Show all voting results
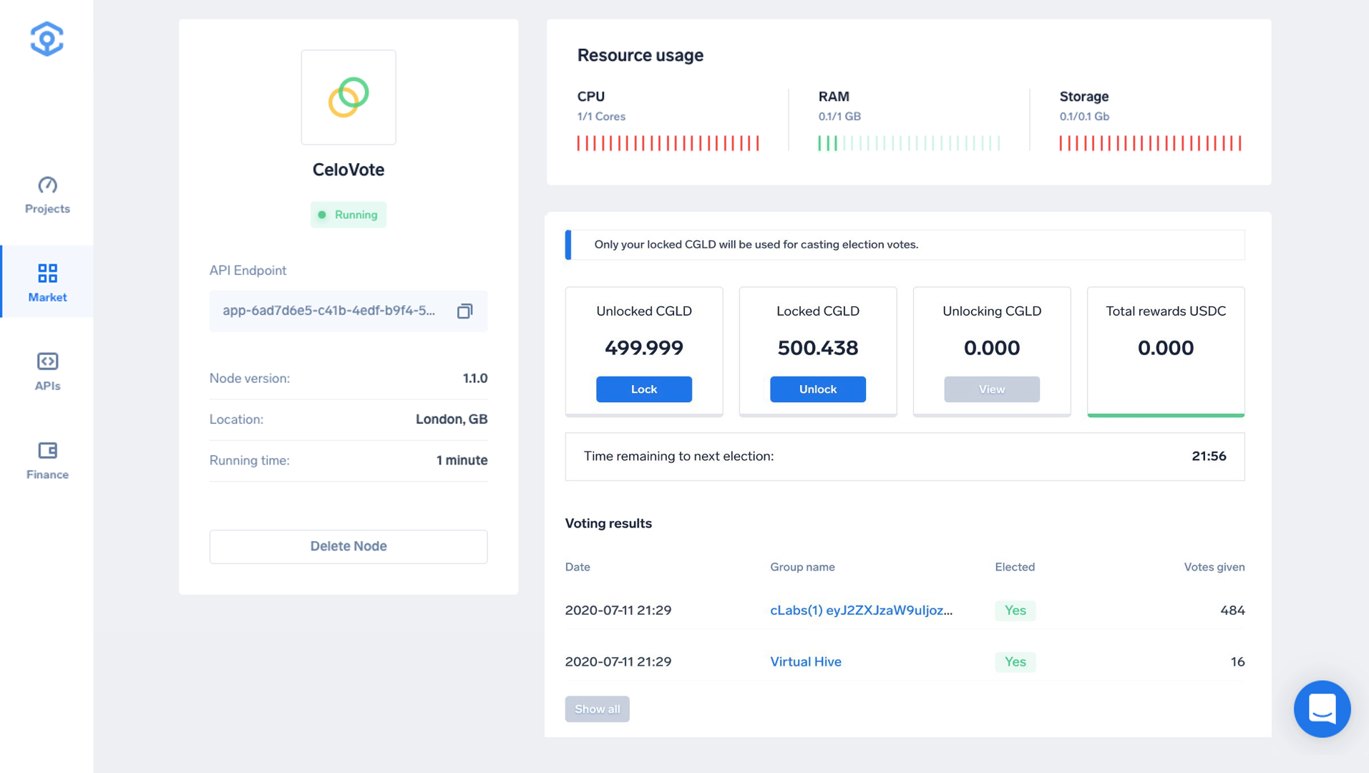 pos(598,709)
